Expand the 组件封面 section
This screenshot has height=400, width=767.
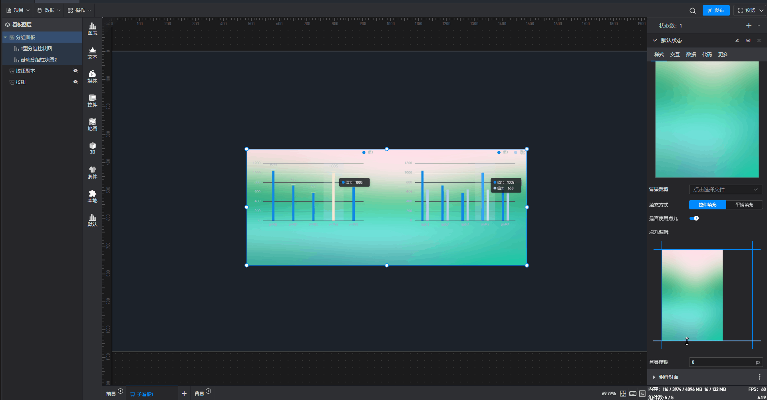(654, 377)
